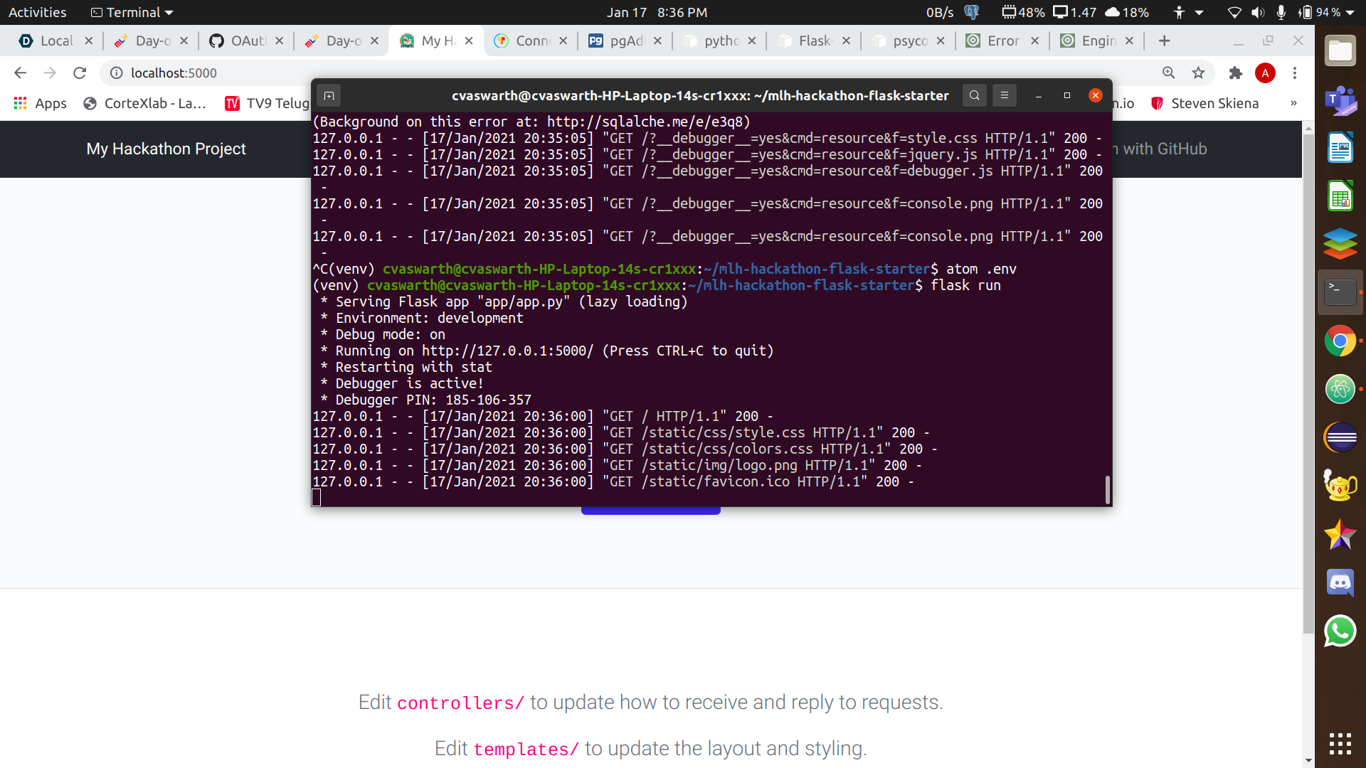The image size is (1366, 768).
Task: Click the Chrome zoom magnifier icon
Action: click(1168, 73)
